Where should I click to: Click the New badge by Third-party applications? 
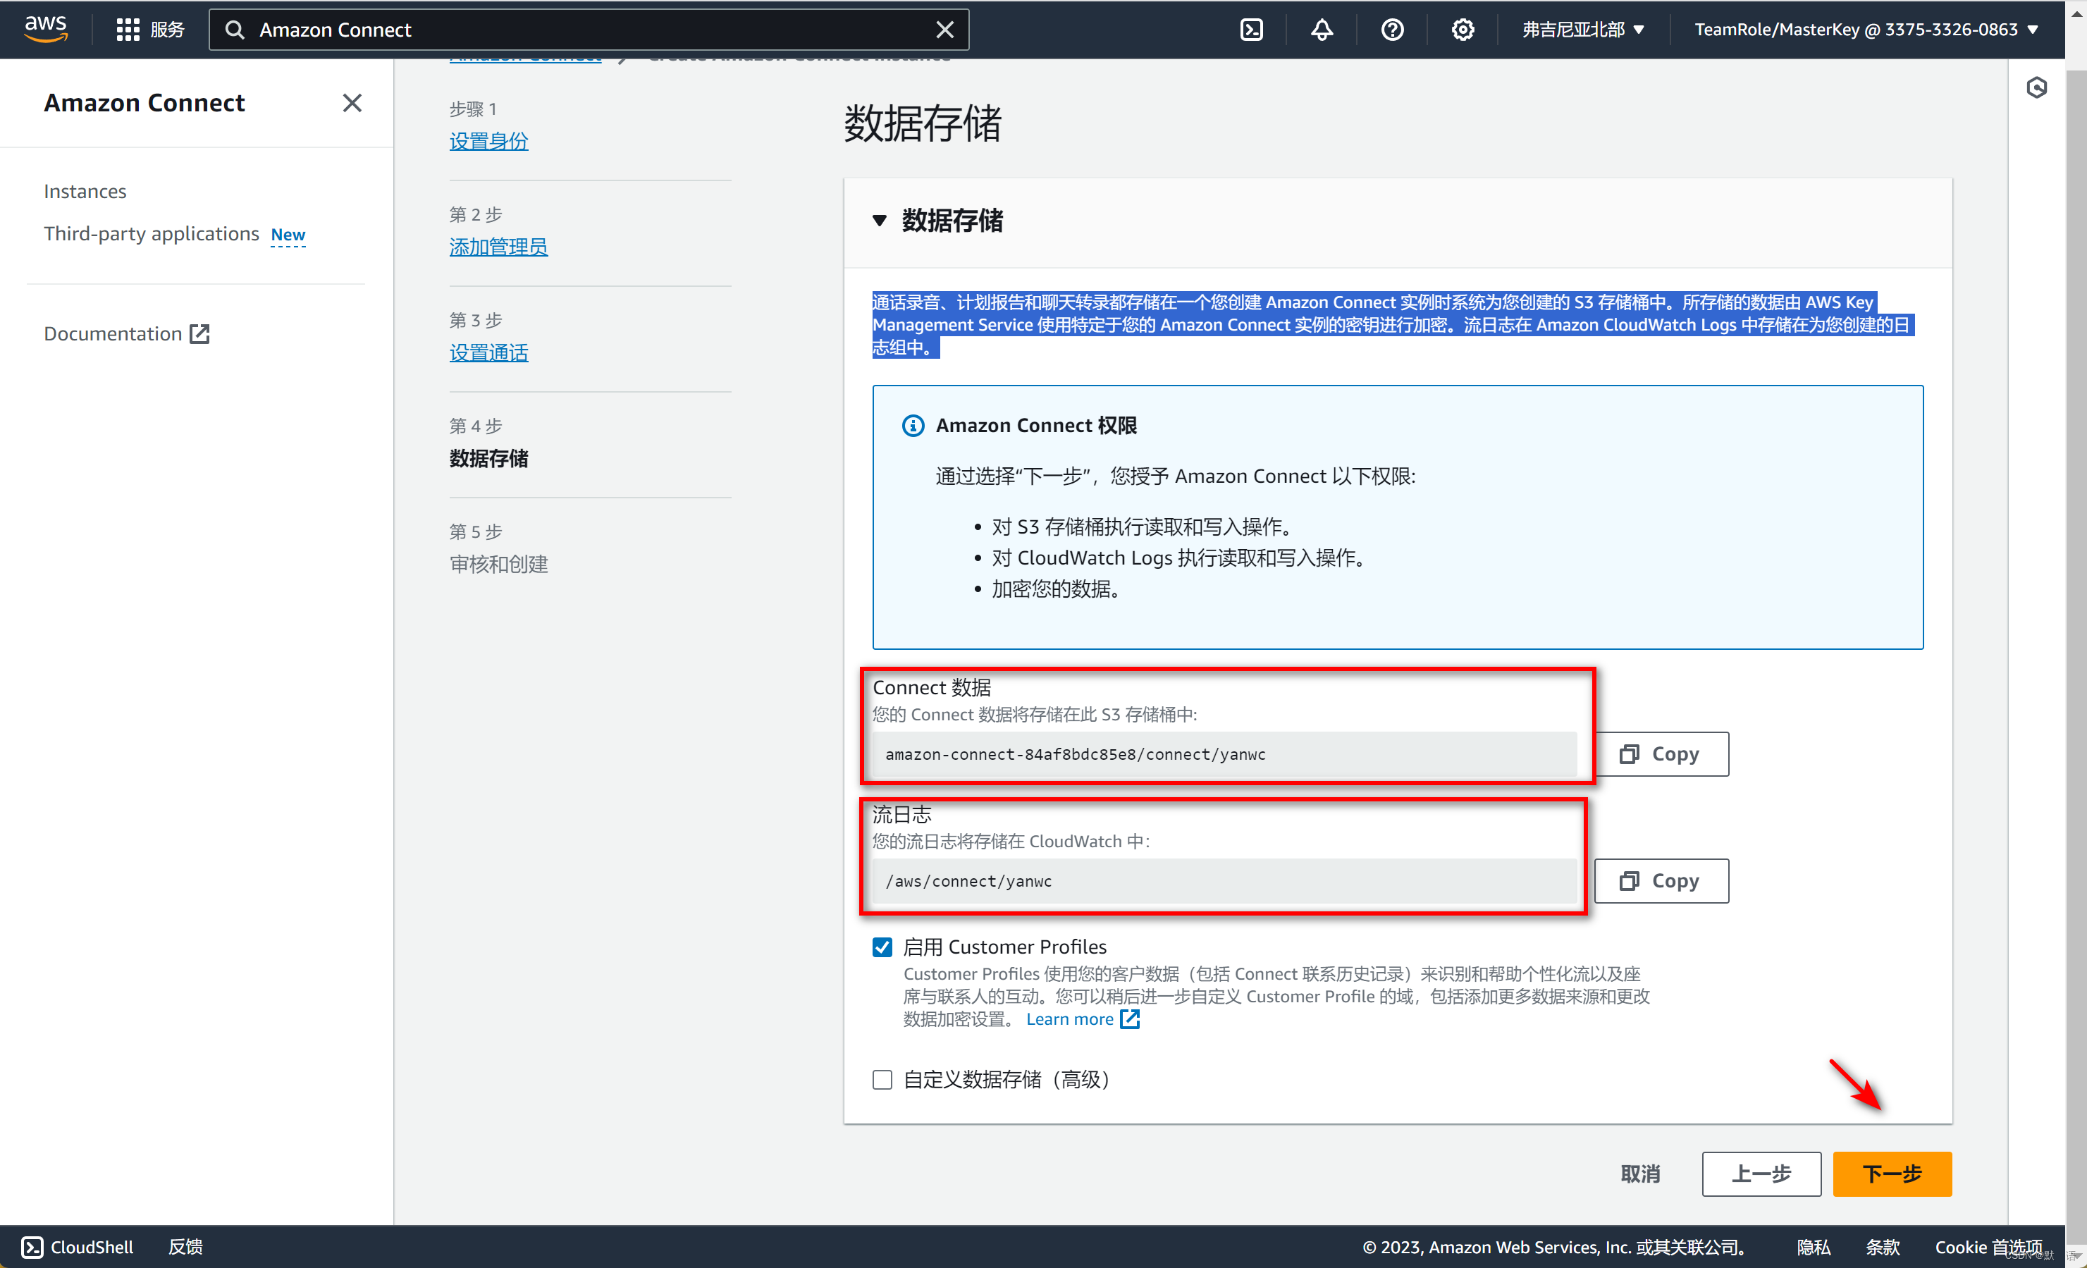click(x=288, y=235)
